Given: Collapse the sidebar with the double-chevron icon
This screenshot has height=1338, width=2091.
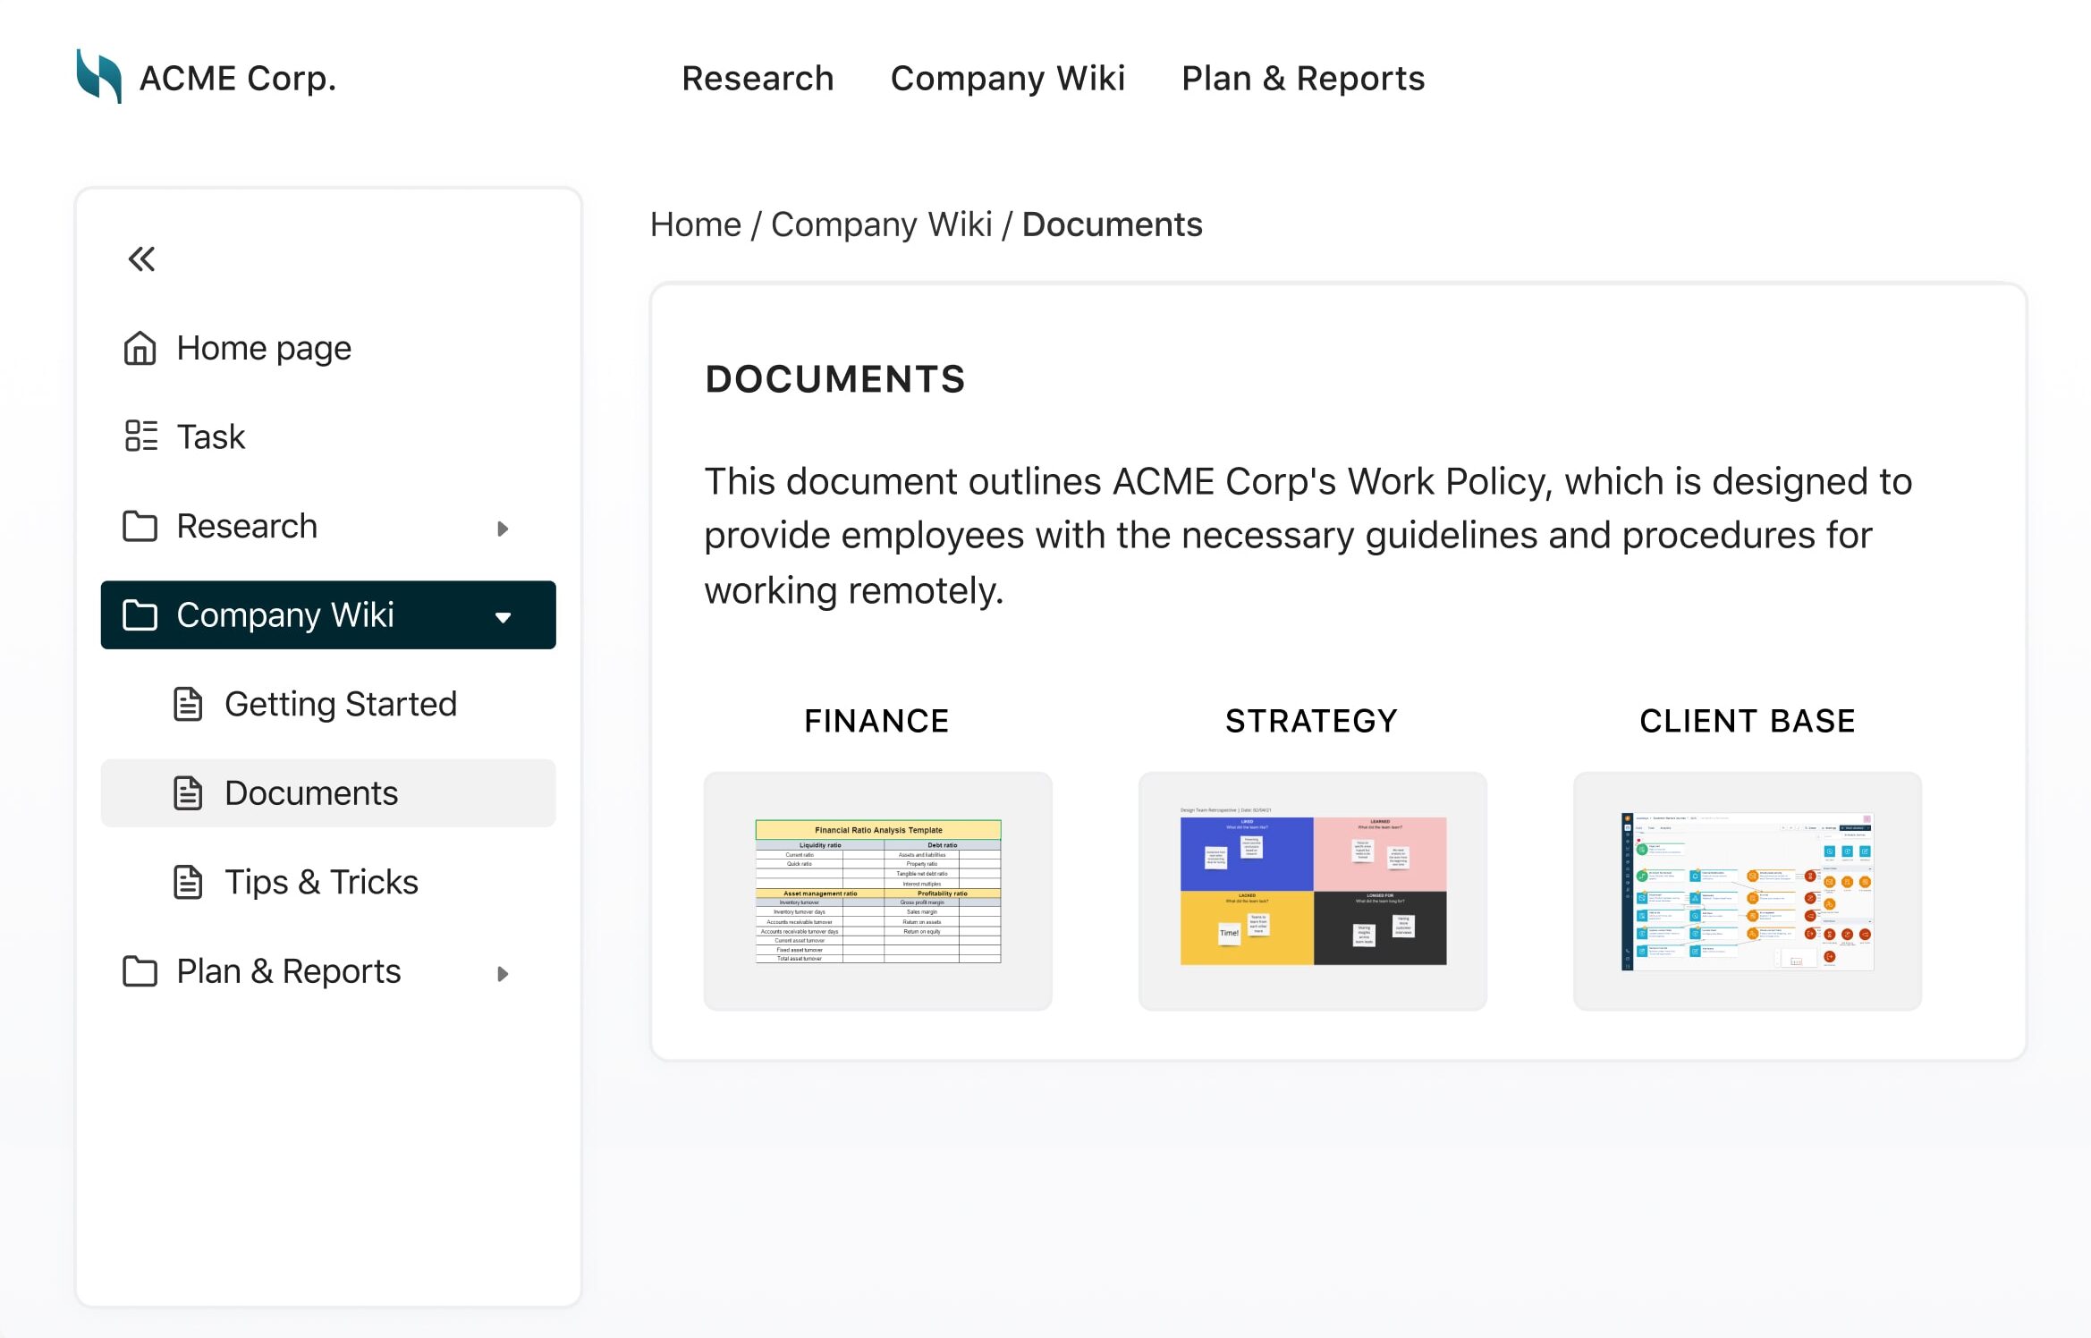Looking at the screenshot, I should [x=141, y=259].
